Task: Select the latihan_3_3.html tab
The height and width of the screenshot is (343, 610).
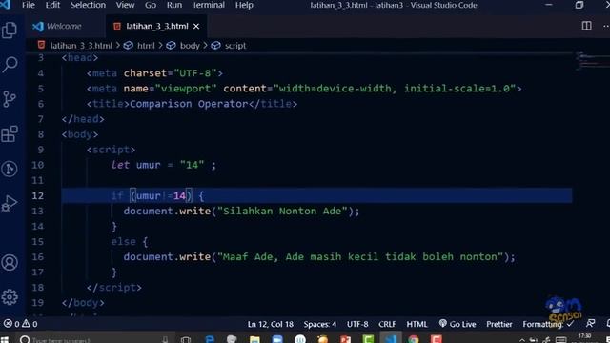Action: 155,26
